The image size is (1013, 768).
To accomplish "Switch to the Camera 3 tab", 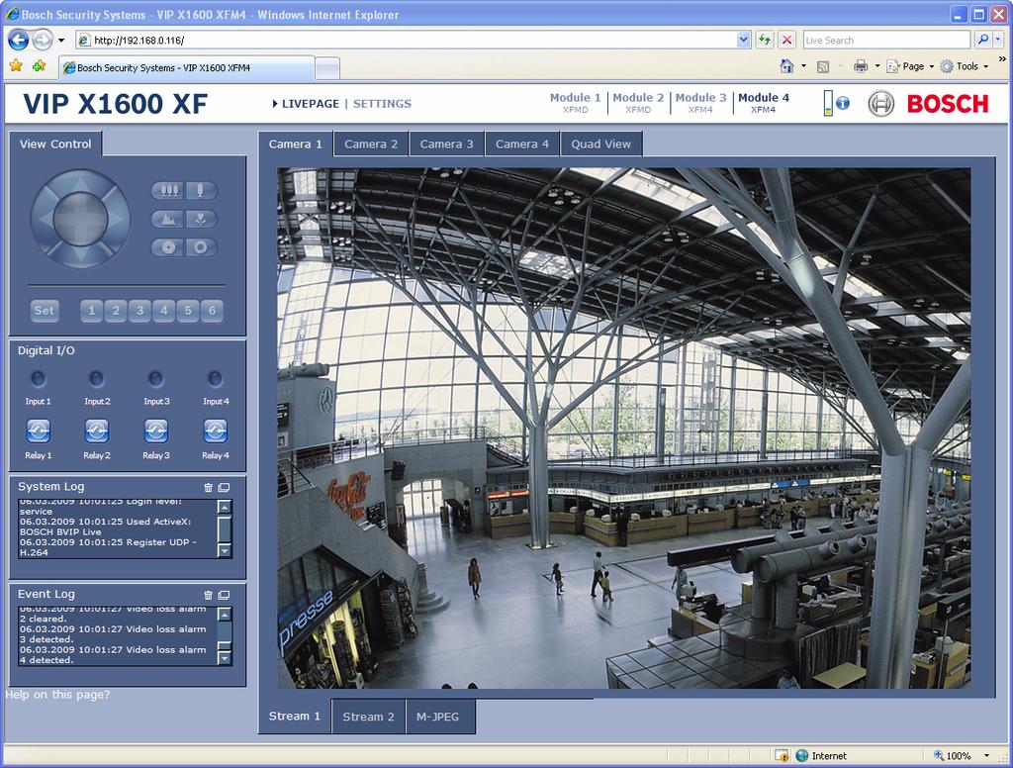I will click(446, 144).
